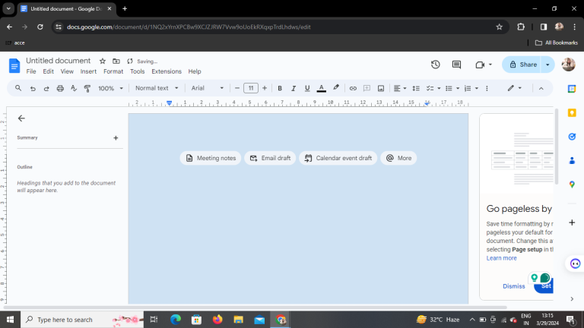Open Google Maps side panel

(572, 184)
